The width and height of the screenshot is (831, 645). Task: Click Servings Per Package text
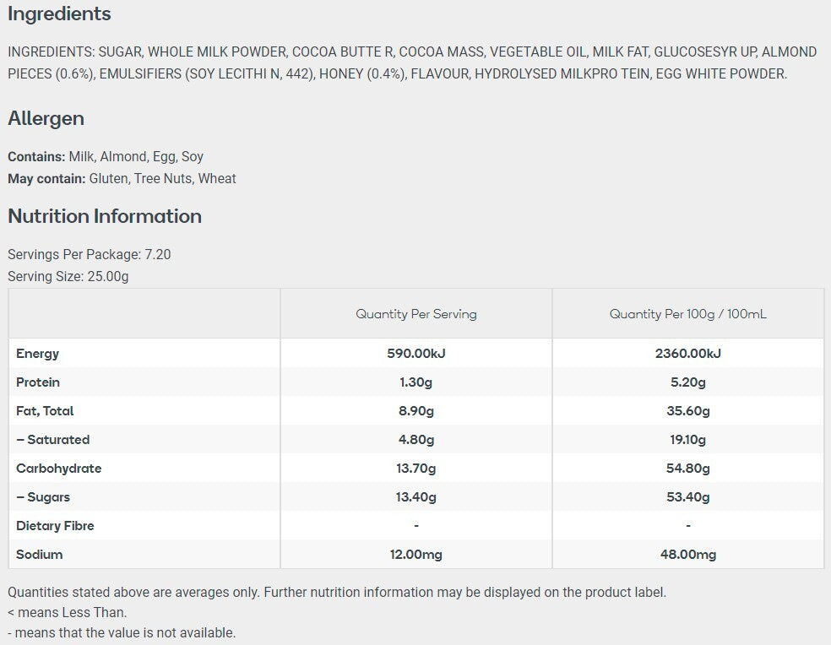[89, 254]
